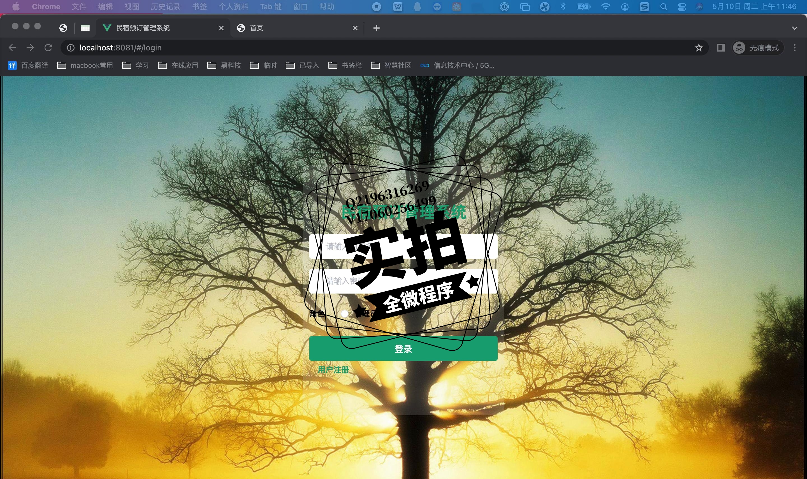This screenshot has width=807, height=479.
Task: Click the date and time display
Action: pos(754,6)
